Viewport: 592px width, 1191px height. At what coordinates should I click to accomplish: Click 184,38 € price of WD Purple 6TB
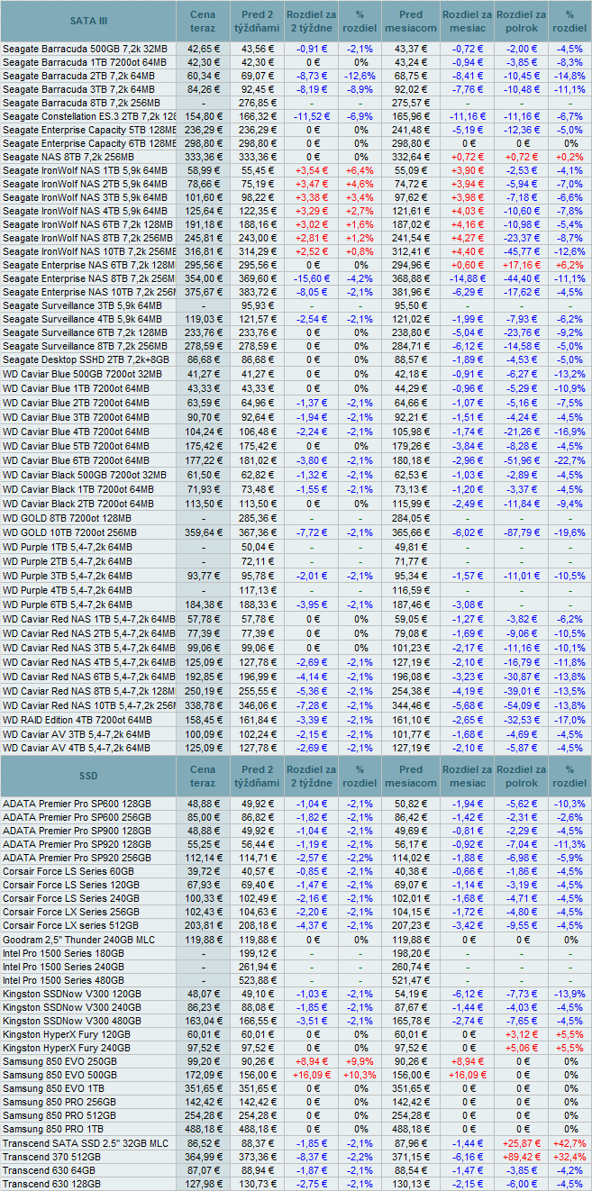click(203, 604)
